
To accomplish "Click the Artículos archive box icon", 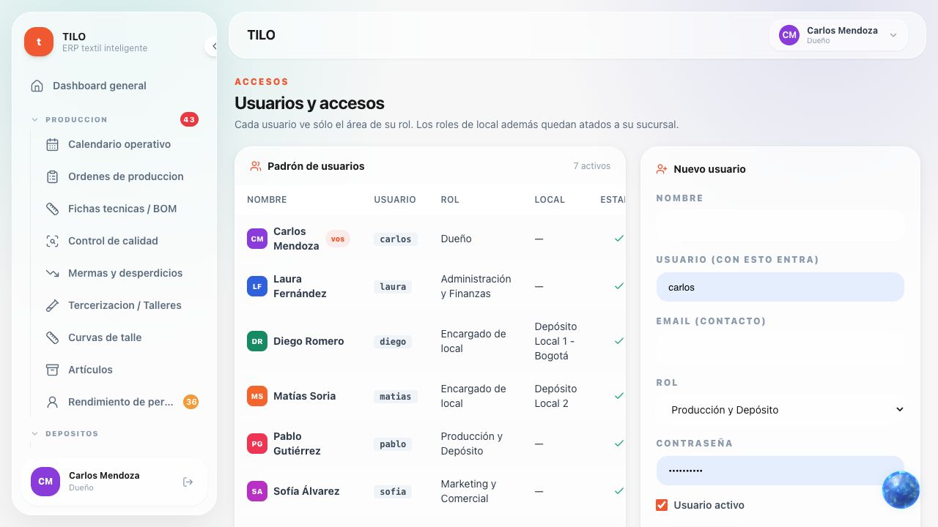I will (x=52, y=370).
